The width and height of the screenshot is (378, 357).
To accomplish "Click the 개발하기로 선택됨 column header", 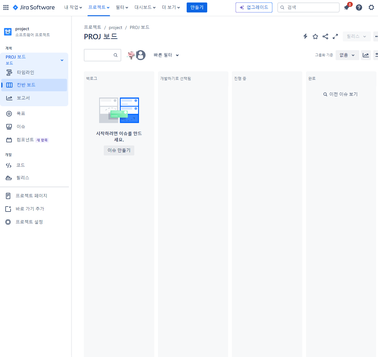I will [x=175, y=79].
